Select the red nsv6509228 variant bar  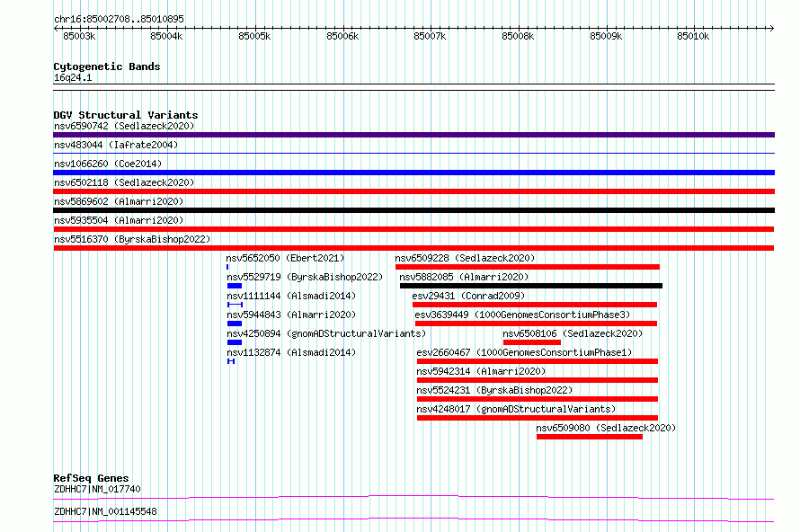pyautogui.click(x=528, y=267)
